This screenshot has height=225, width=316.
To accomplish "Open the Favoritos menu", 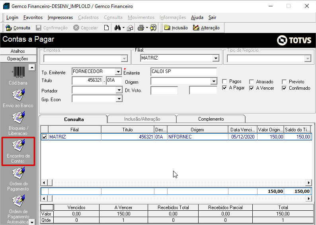I will click(x=33, y=17).
